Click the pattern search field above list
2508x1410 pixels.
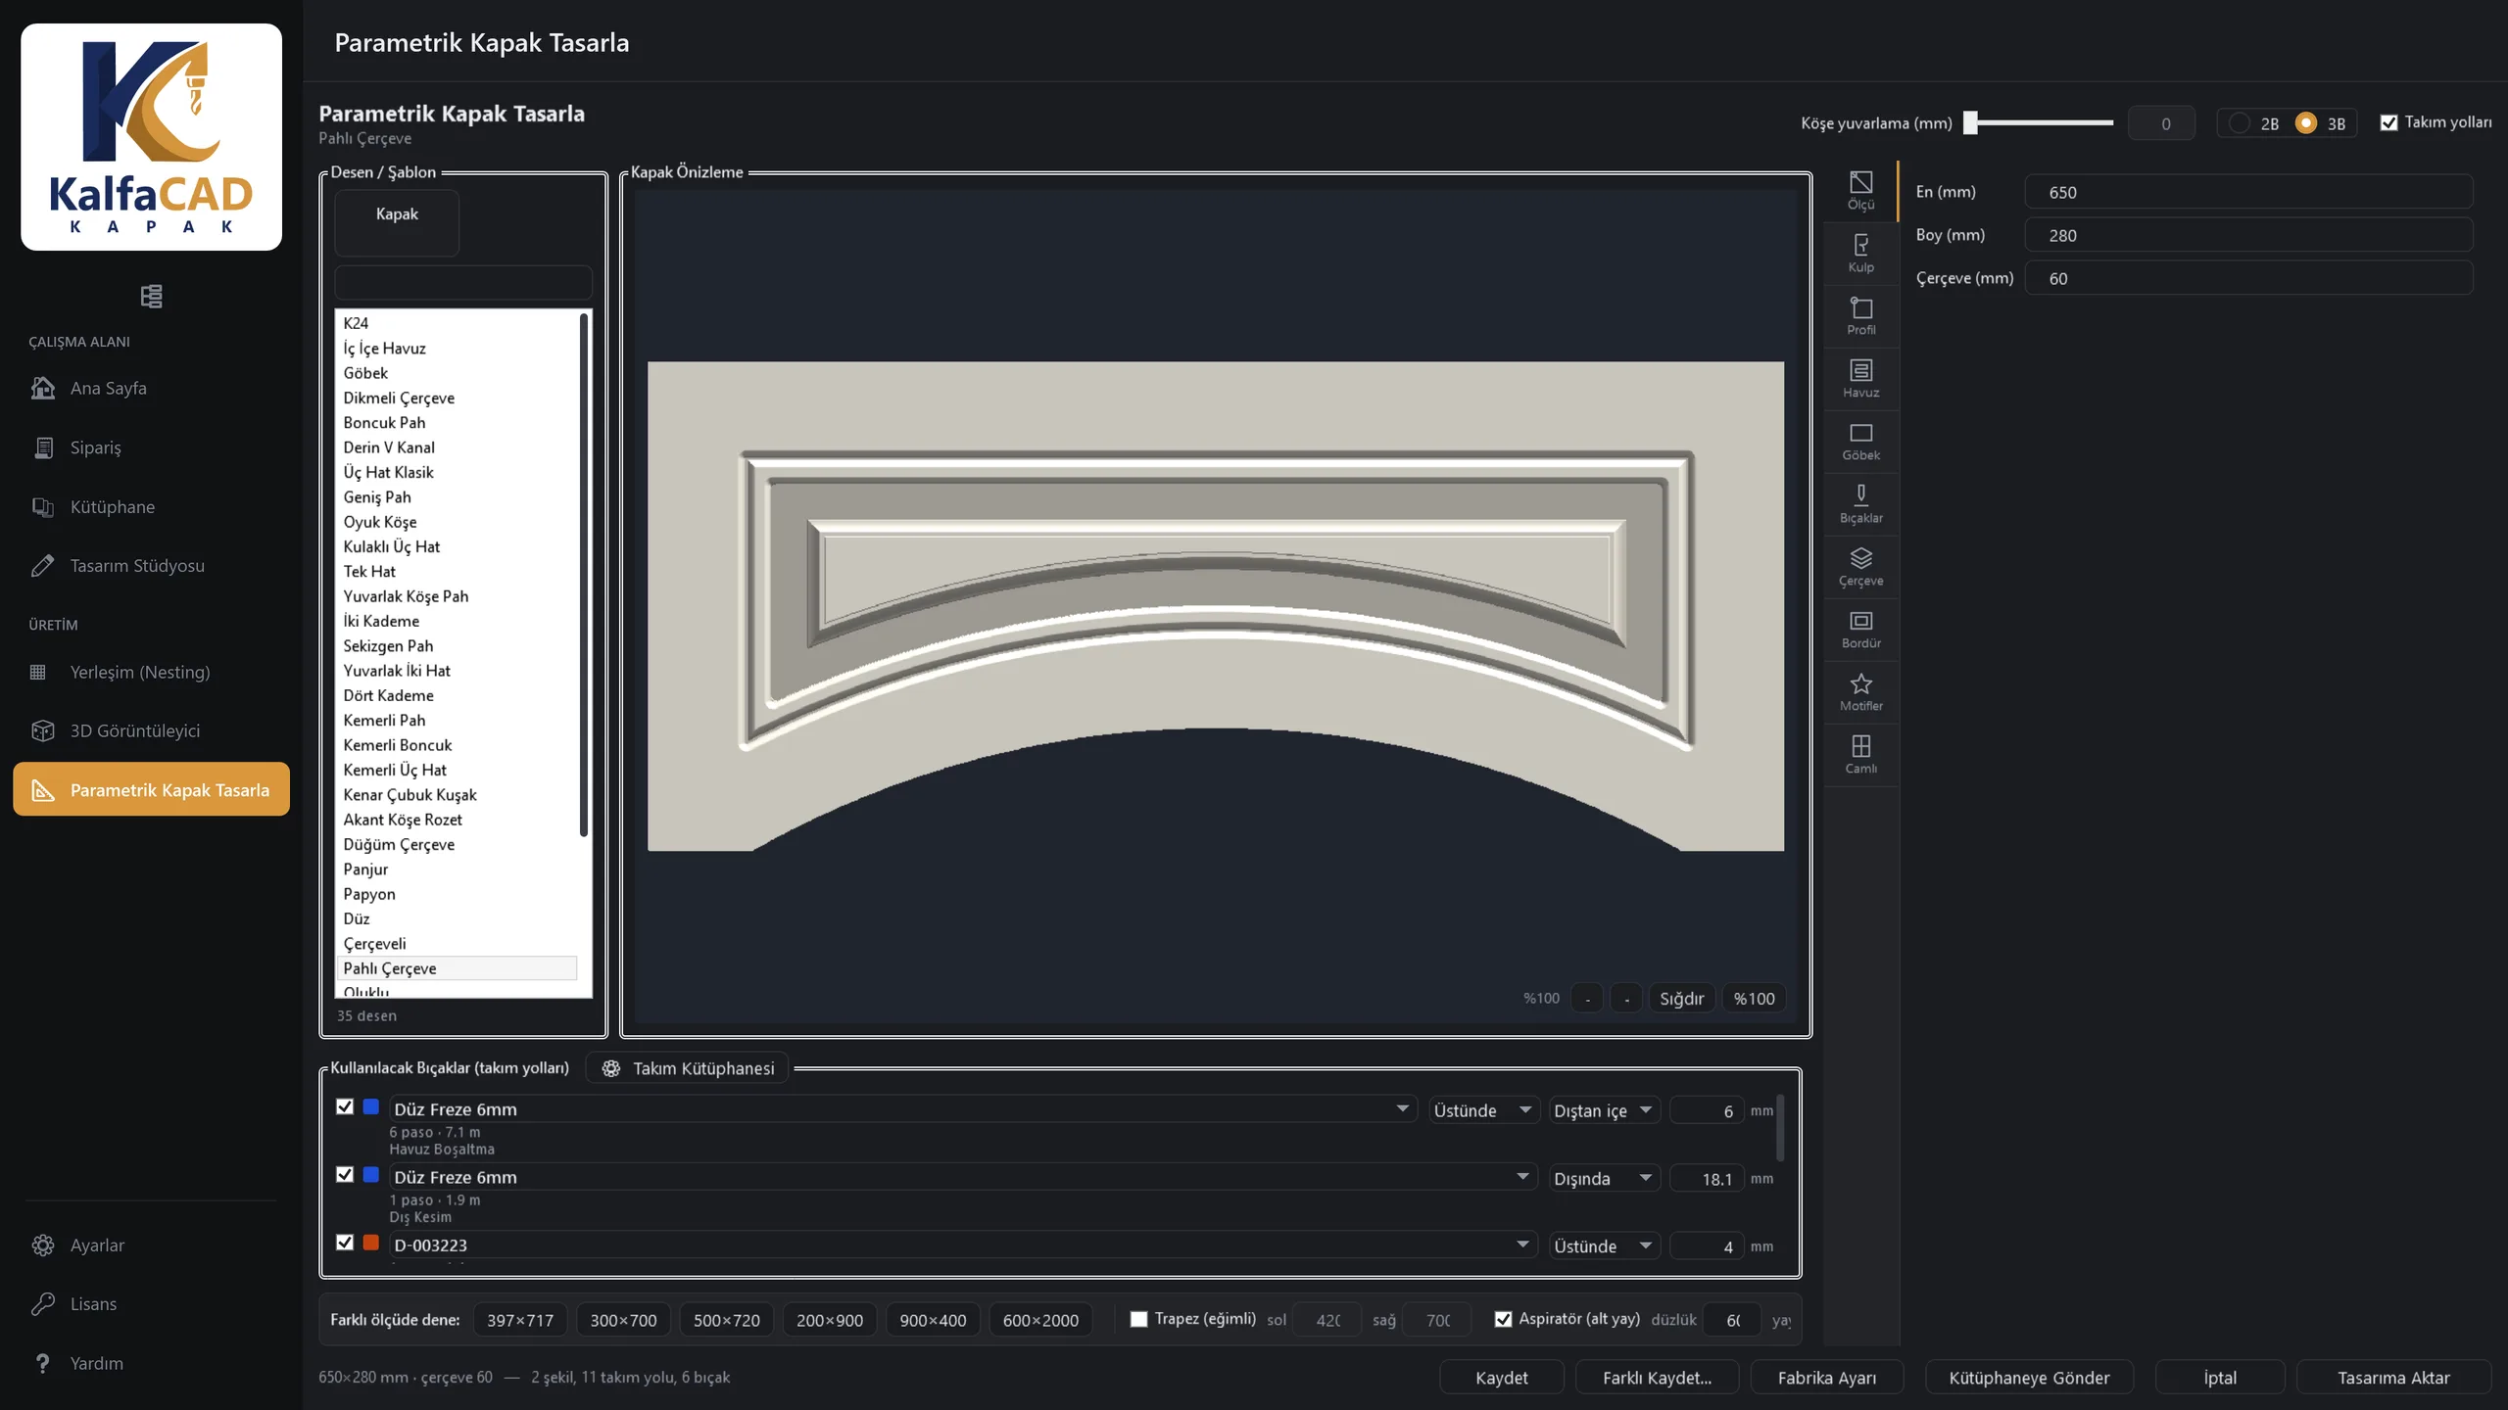click(x=463, y=282)
